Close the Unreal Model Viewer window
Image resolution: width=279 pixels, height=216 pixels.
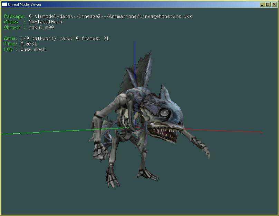[274, 4]
